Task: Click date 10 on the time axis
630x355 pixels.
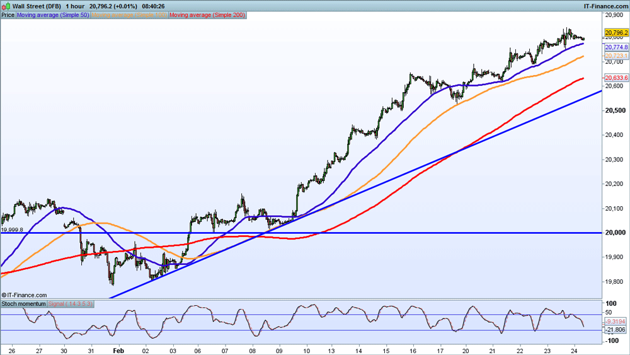Action: point(307,351)
